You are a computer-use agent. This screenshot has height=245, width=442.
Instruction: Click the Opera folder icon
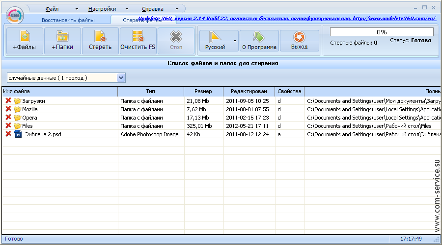tap(18, 118)
